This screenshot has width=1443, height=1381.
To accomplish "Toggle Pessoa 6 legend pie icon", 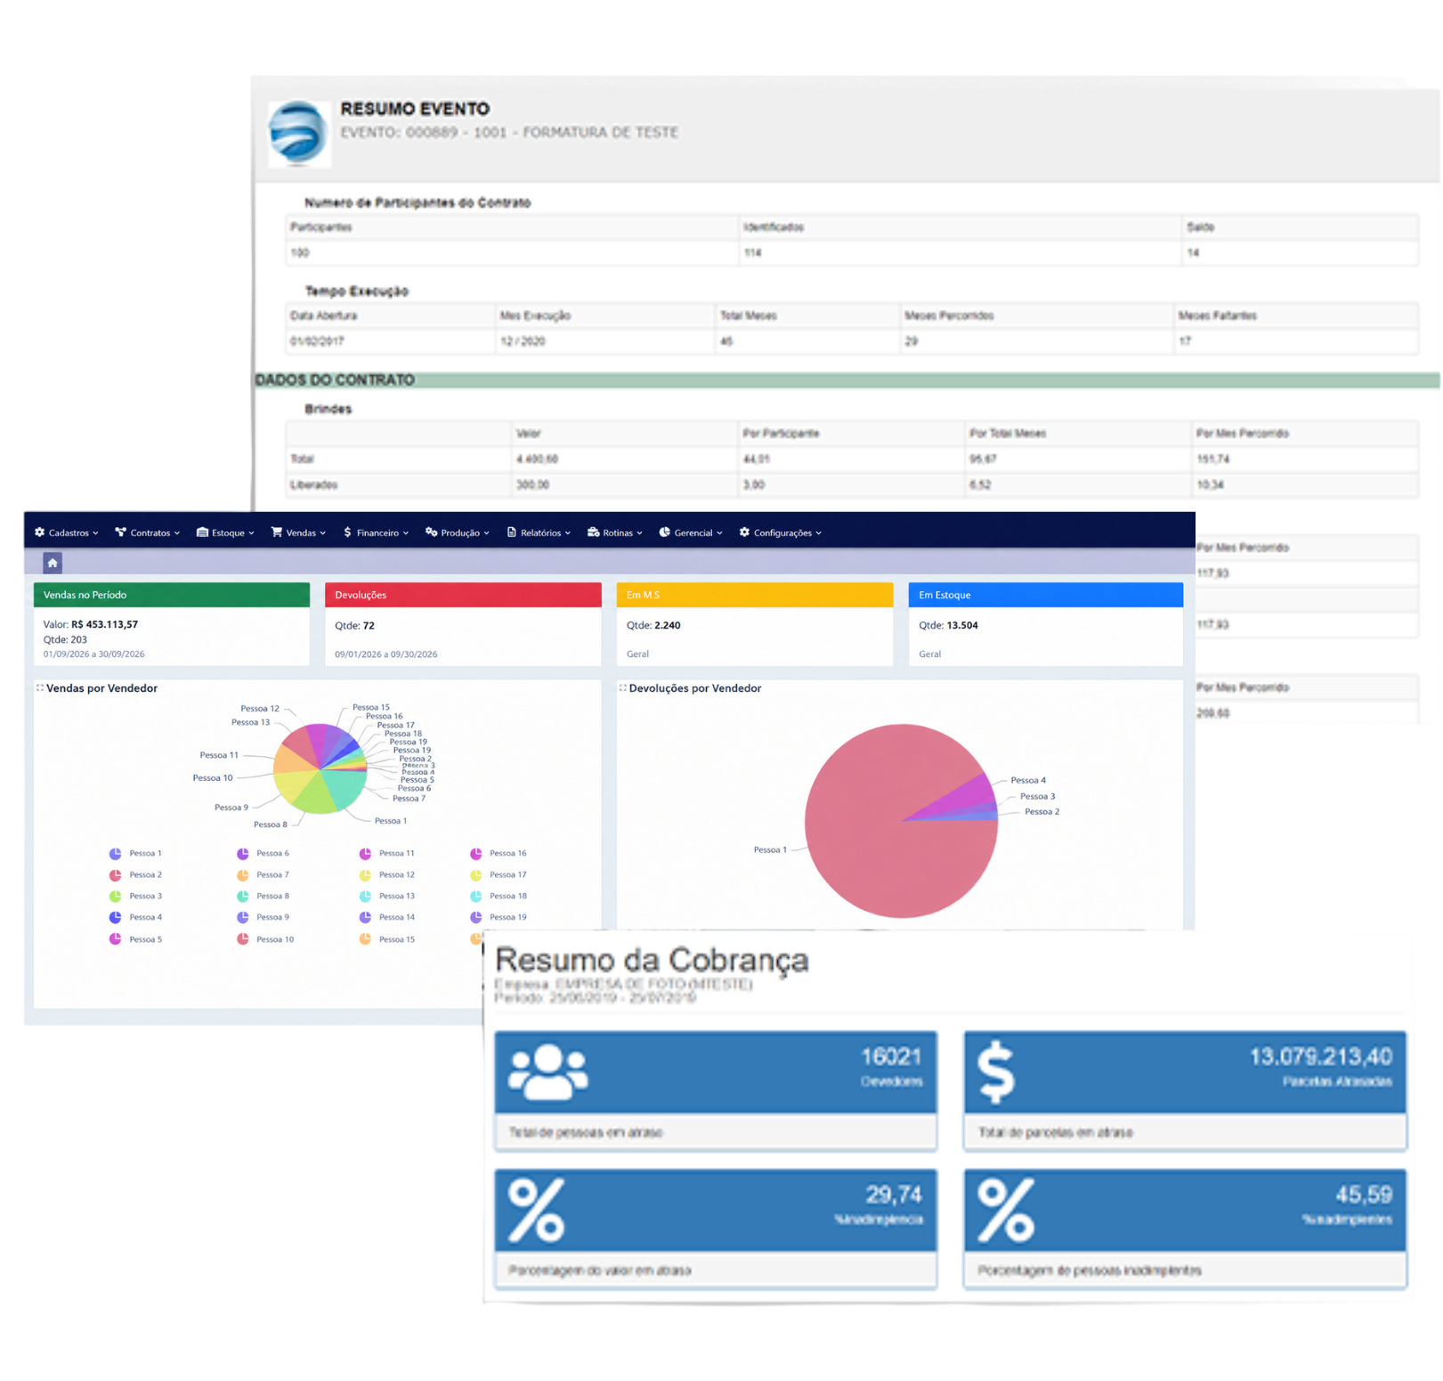I will tap(243, 853).
